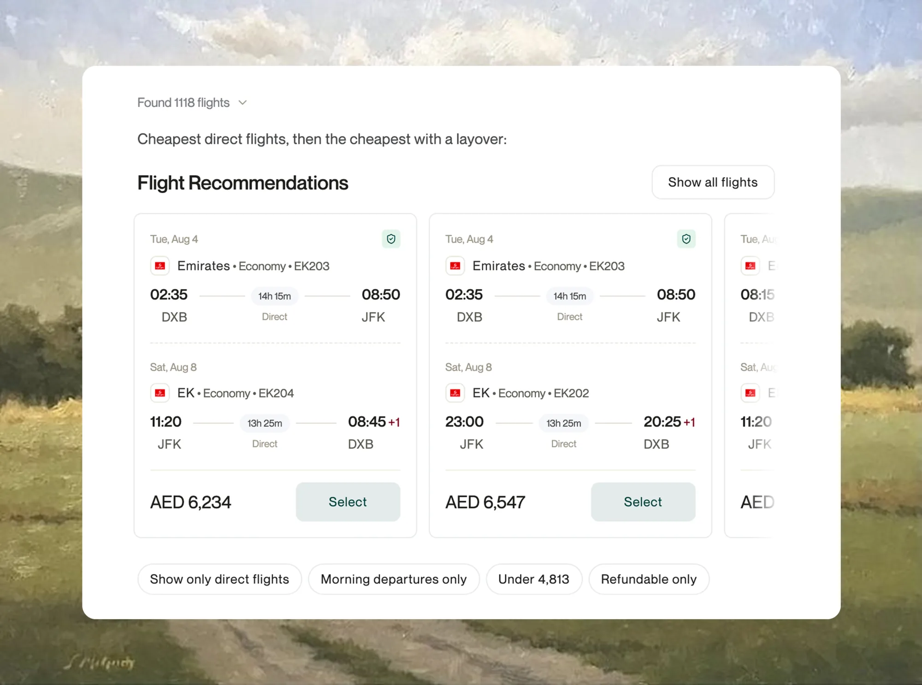This screenshot has height=685, width=922.
Task: Apply Morning departures only filter
Action: [x=394, y=579]
